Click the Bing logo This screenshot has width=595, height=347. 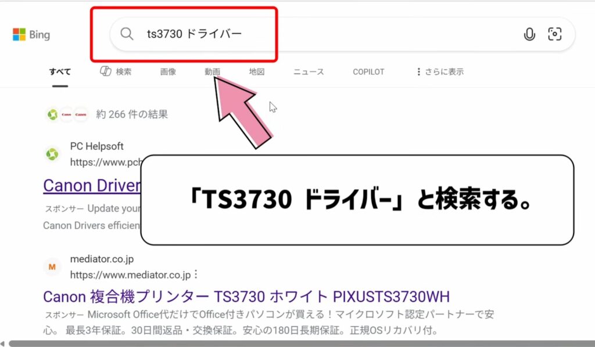pos(31,34)
